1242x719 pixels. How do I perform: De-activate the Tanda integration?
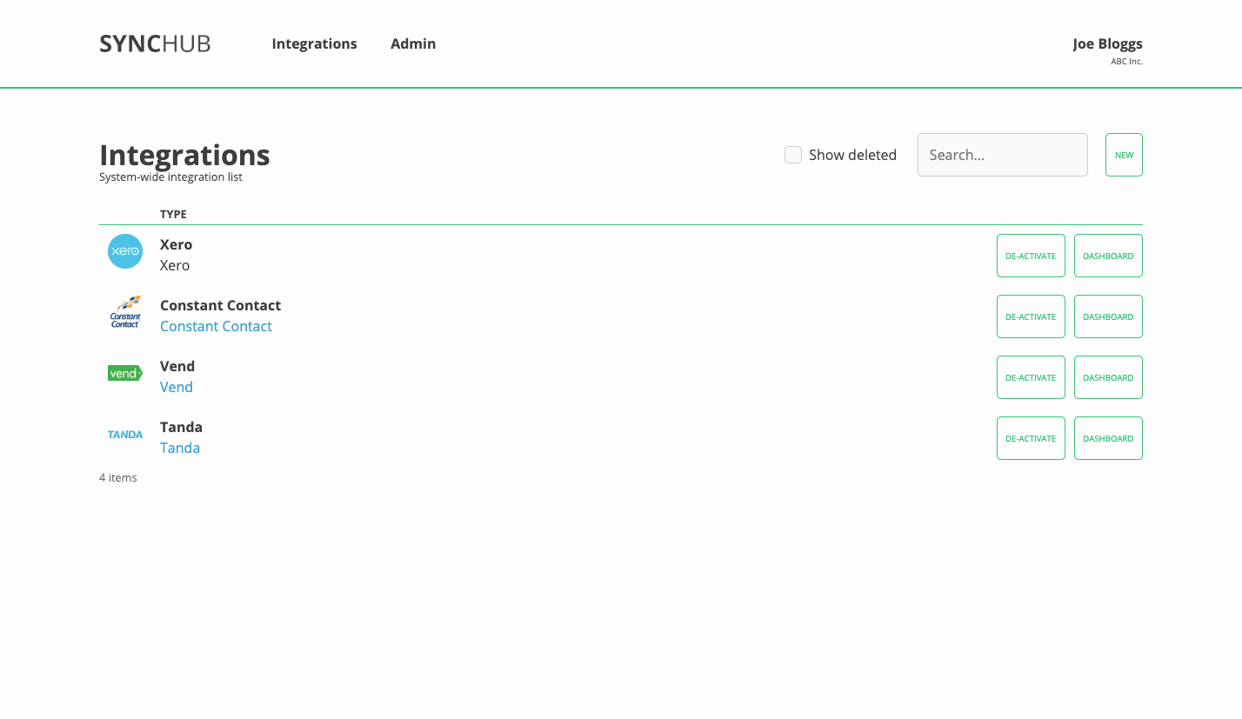pyautogui.click(x=1031, y=438)
